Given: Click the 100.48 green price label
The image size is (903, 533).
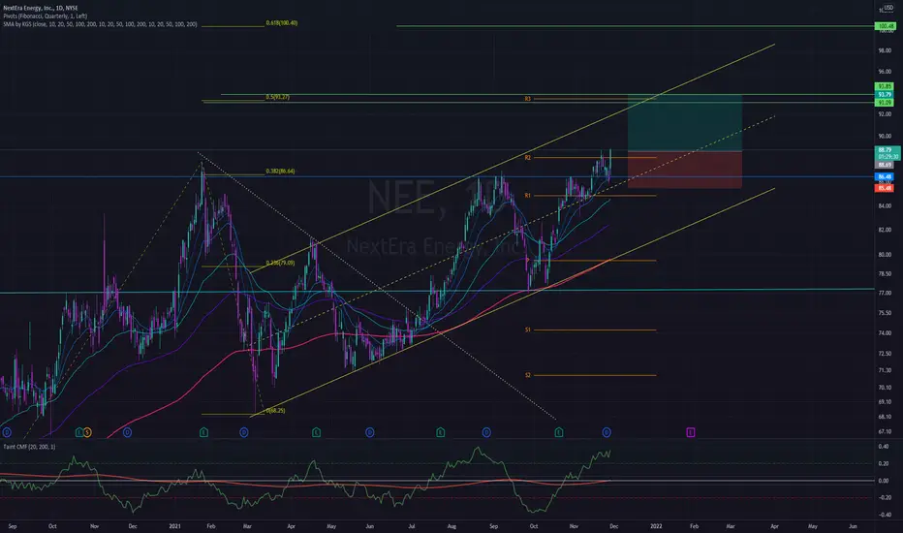Looking at the screenshot, I should 885,26.
